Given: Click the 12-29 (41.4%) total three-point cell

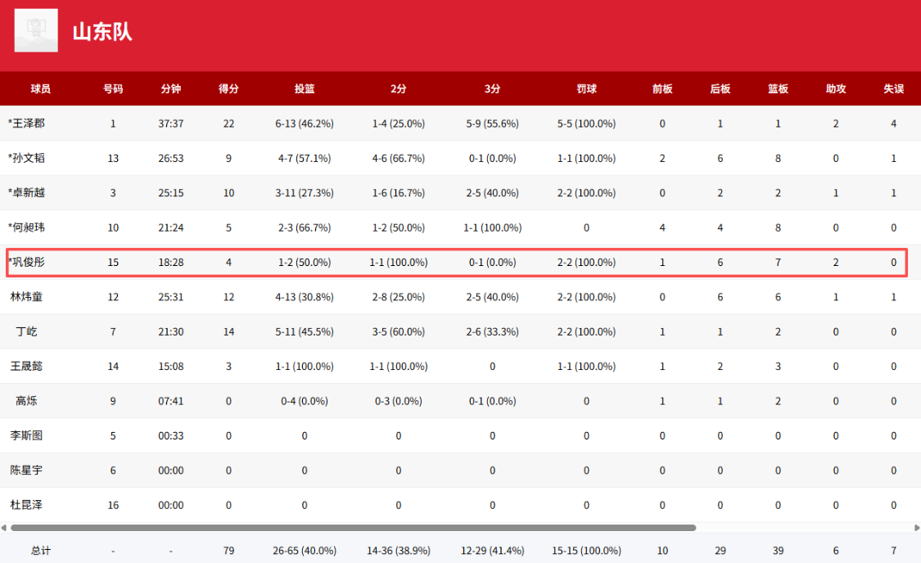Looking at the screenshot, I should tap(492, 550).
